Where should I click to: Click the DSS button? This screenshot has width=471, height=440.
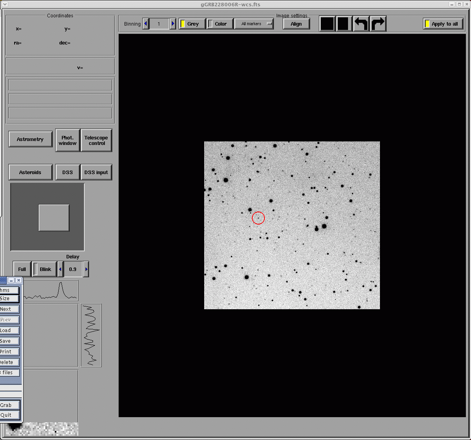(x=67, y=172)
